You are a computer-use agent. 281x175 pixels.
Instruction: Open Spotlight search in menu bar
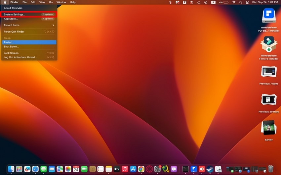[x=240, y=2]
